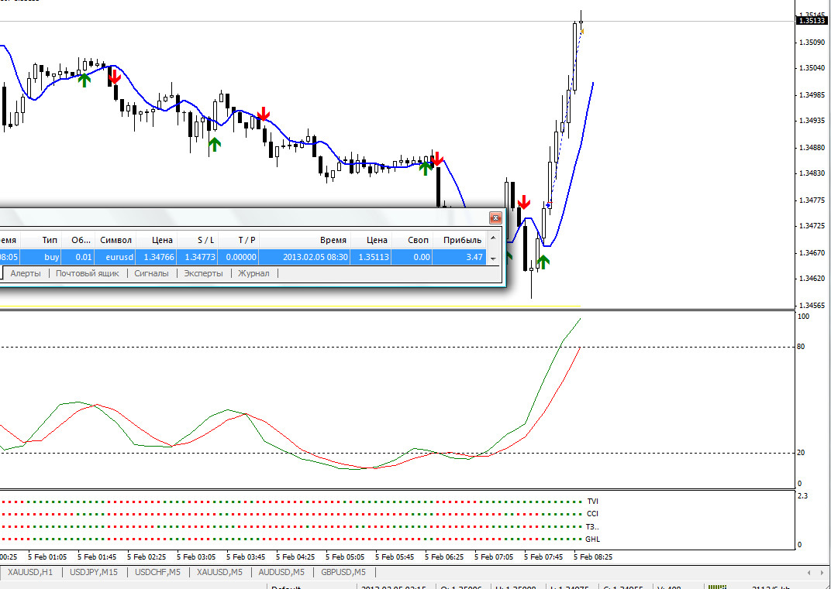Click the oscillator level 80 label

[801, 347]
